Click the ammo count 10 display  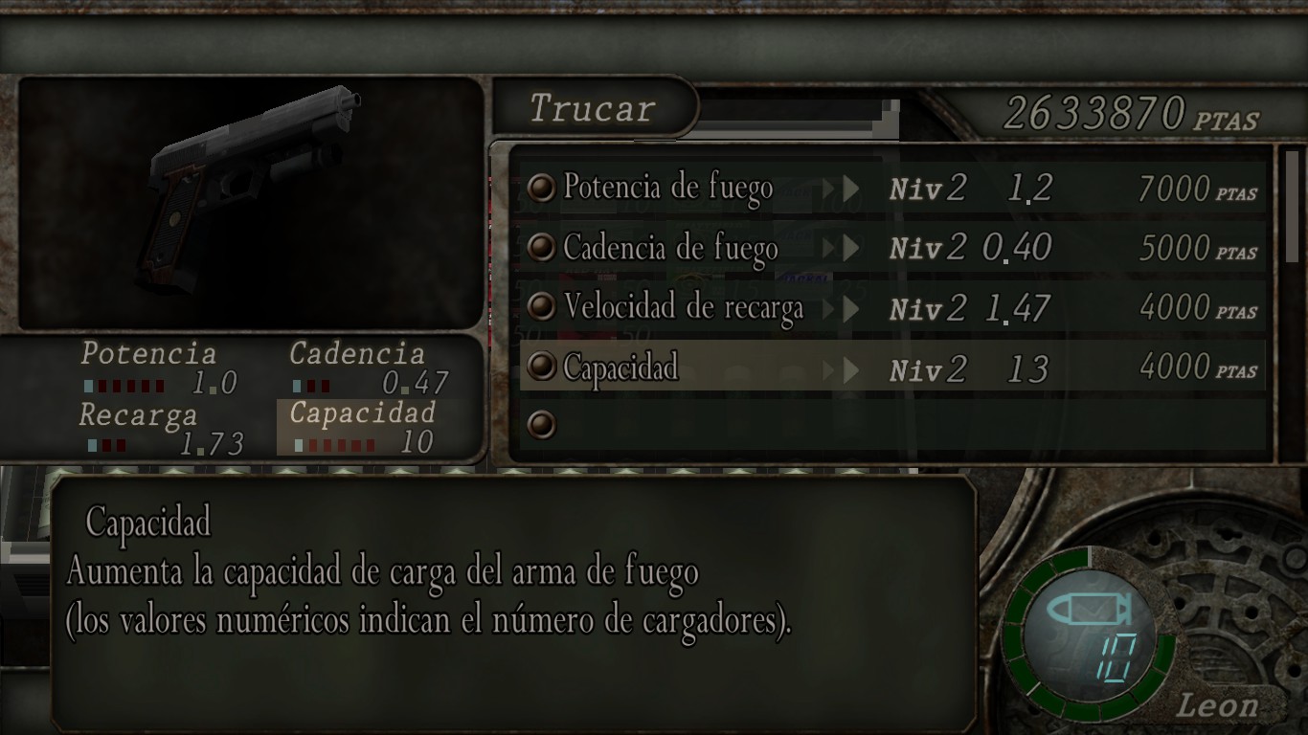click(x=1112, y=657)
